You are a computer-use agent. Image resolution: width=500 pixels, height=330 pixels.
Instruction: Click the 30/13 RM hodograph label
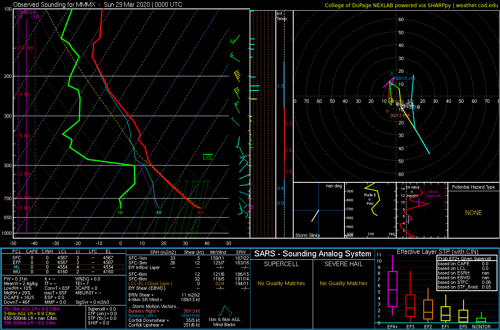(x=400, y=115)
